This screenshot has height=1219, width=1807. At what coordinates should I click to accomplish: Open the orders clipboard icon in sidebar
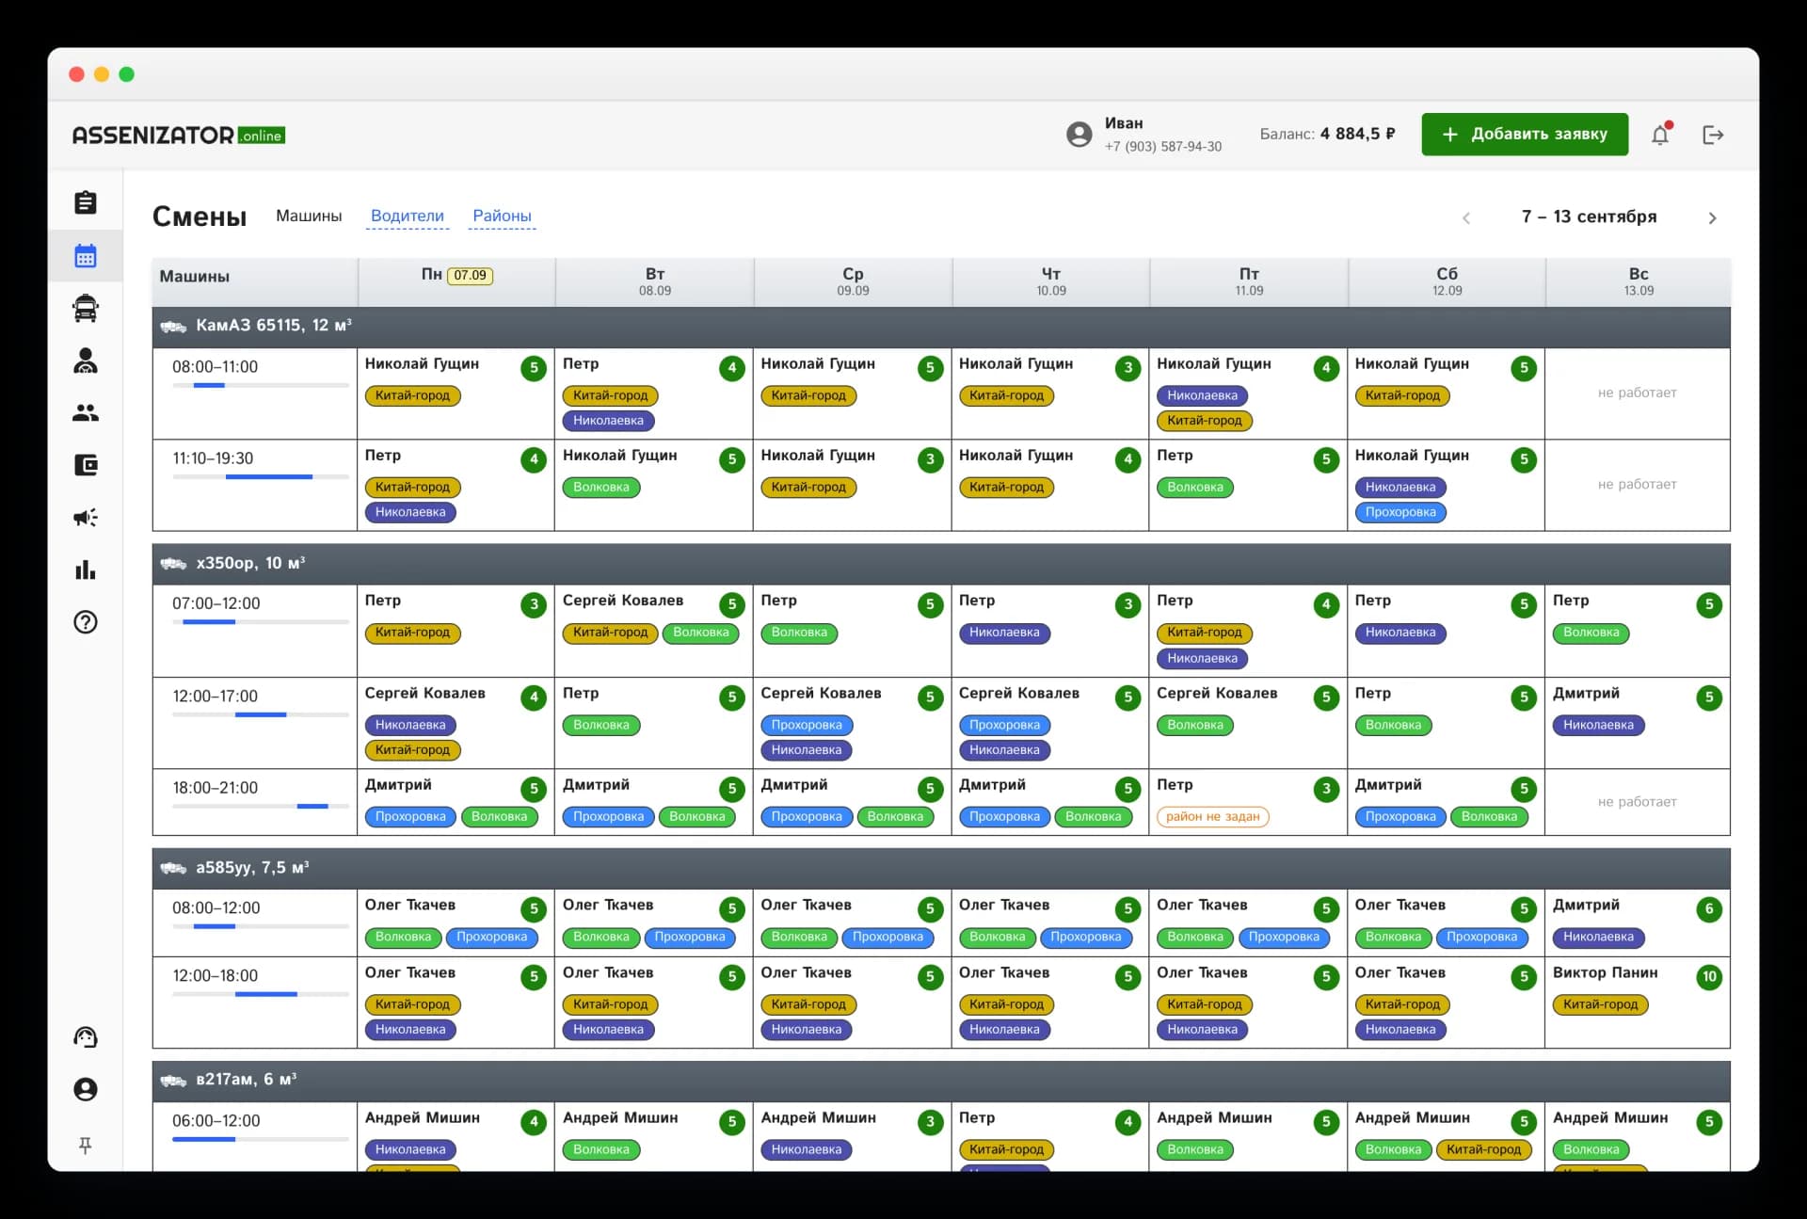[86, 202]
